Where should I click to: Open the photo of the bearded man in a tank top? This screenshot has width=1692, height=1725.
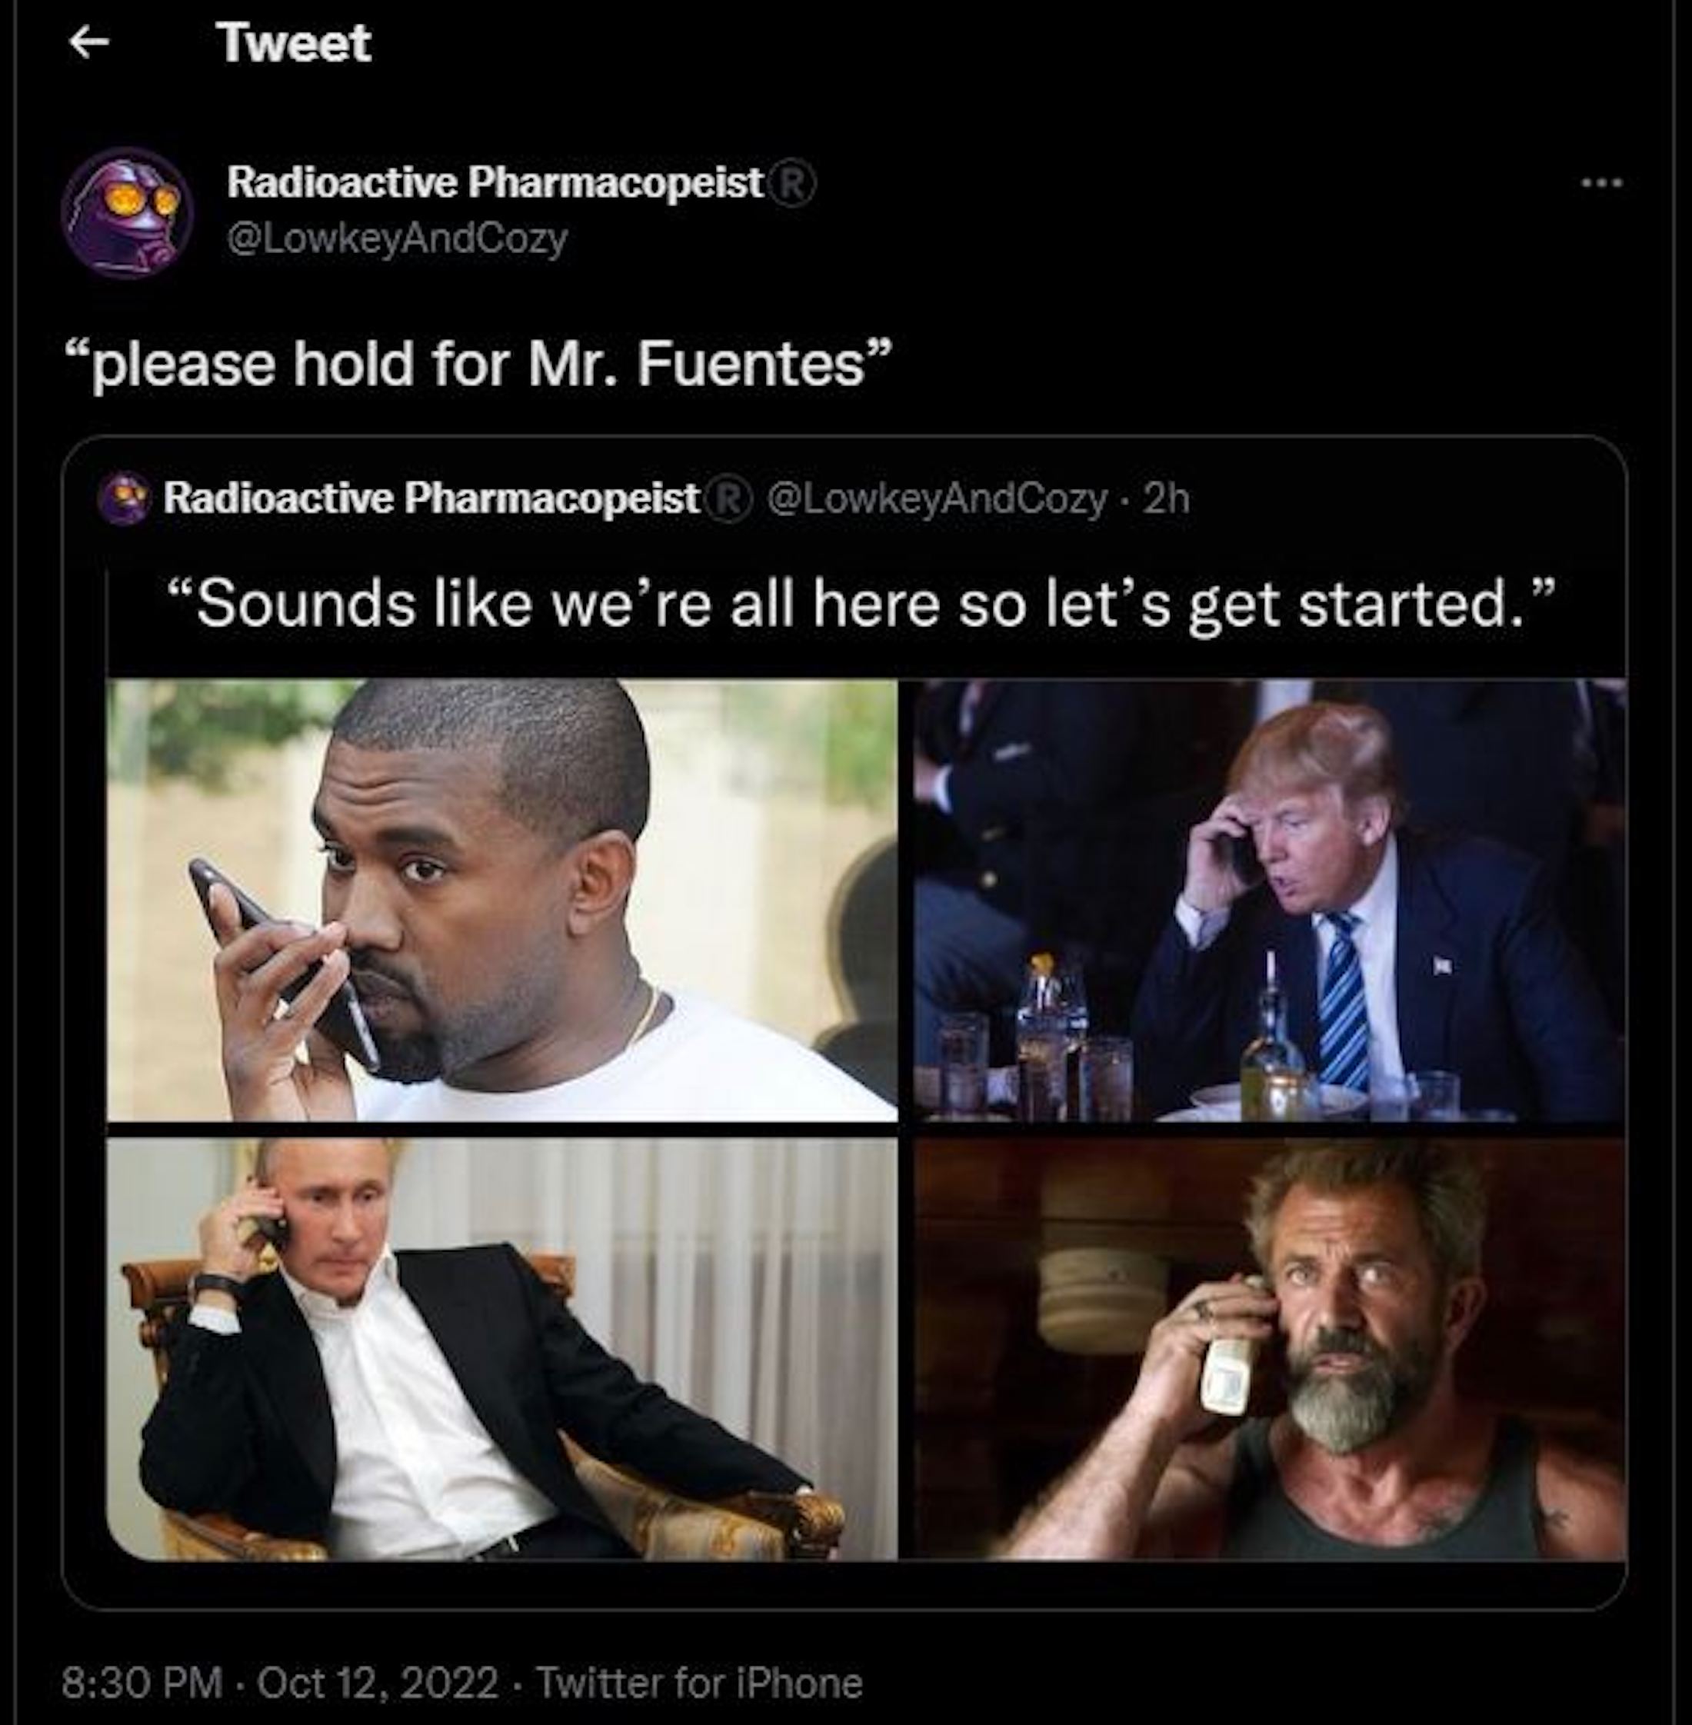(1269, 1349)
